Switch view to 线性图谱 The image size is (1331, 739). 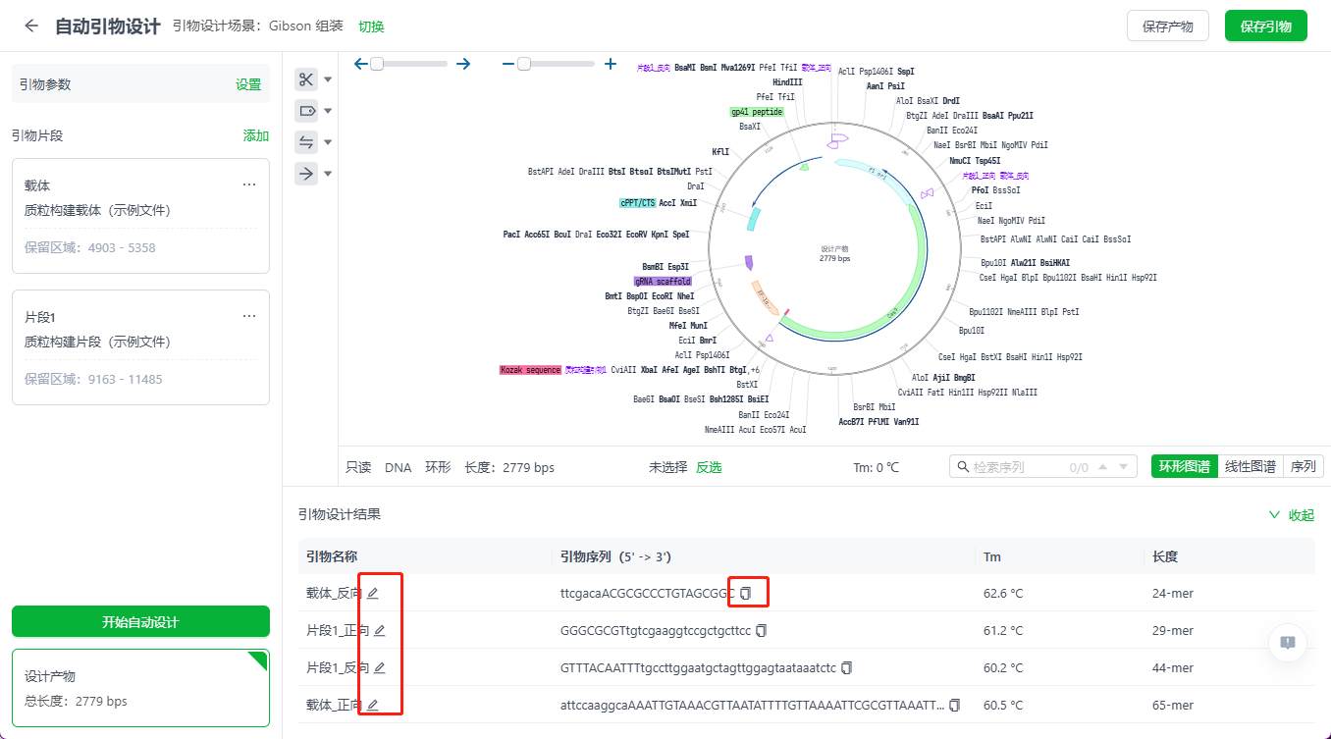(x=1251, y=467)
